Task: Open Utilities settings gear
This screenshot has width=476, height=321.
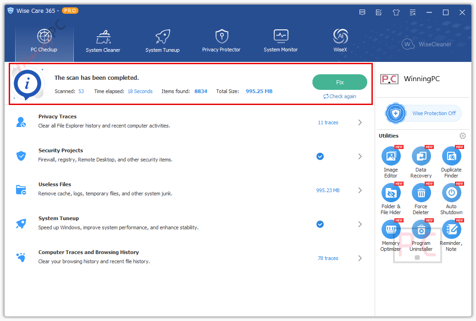Action: click(x=462, y=136)
